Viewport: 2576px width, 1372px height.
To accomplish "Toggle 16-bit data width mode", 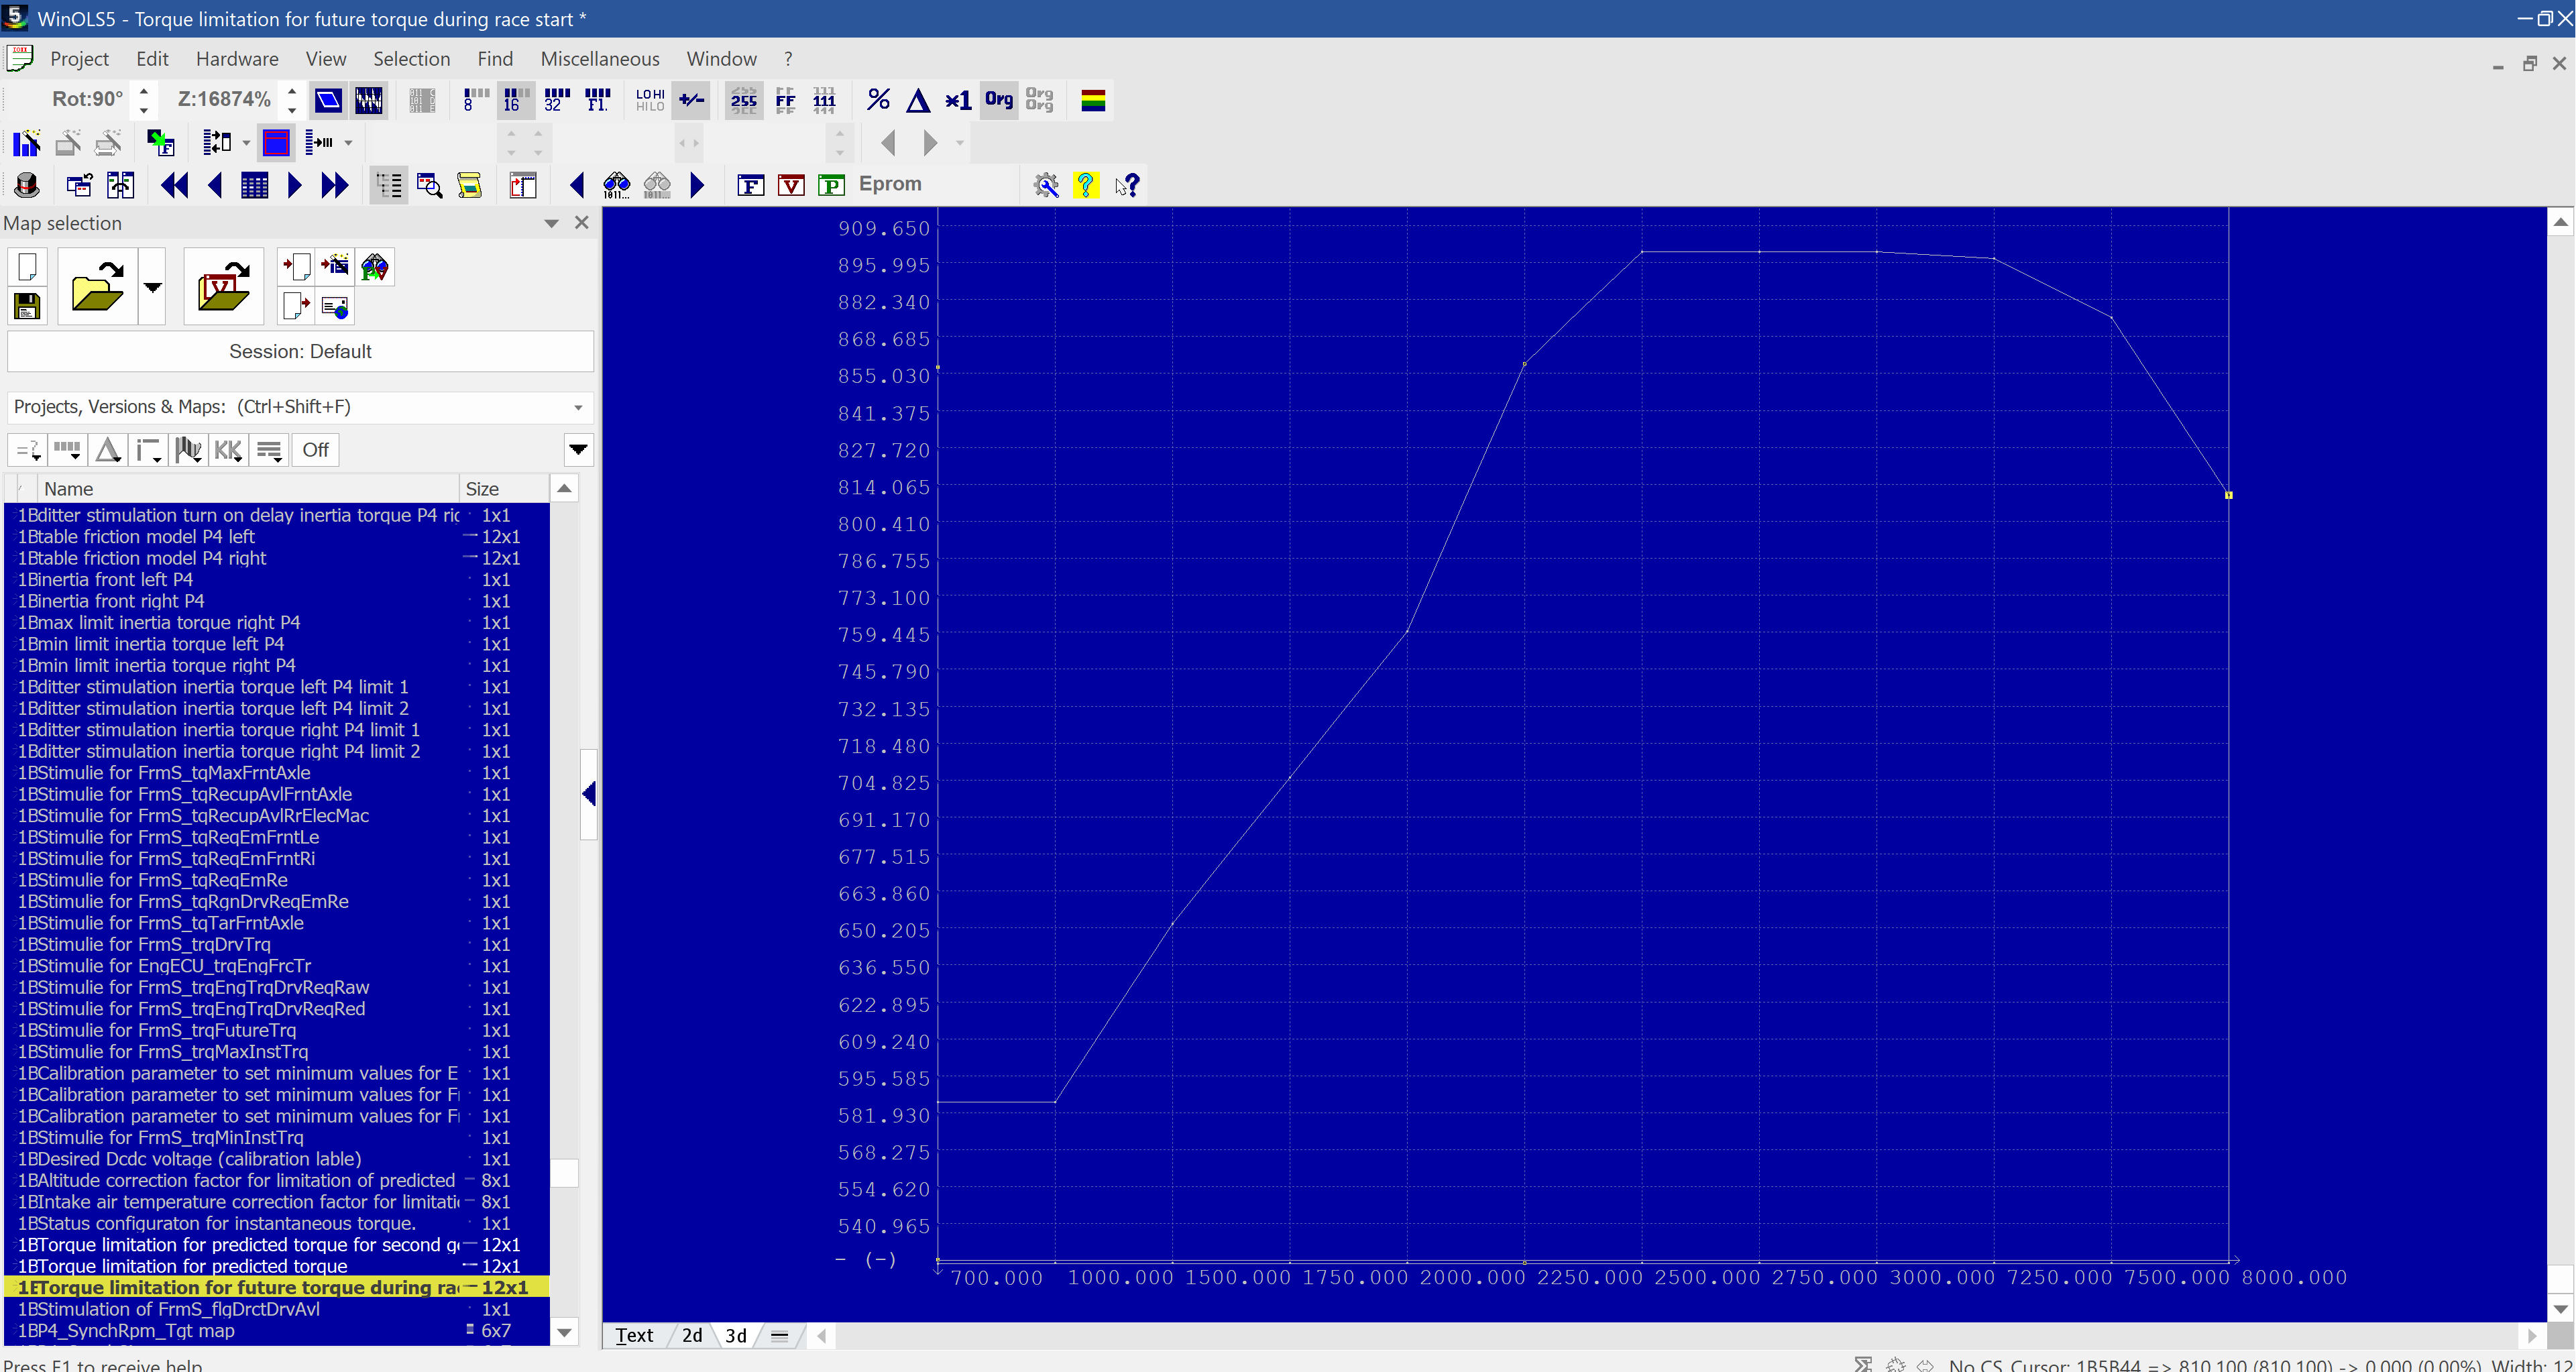I will click(x=515, y=100).
